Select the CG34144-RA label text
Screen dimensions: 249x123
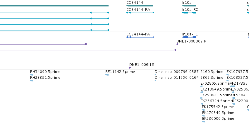point(138,10)
